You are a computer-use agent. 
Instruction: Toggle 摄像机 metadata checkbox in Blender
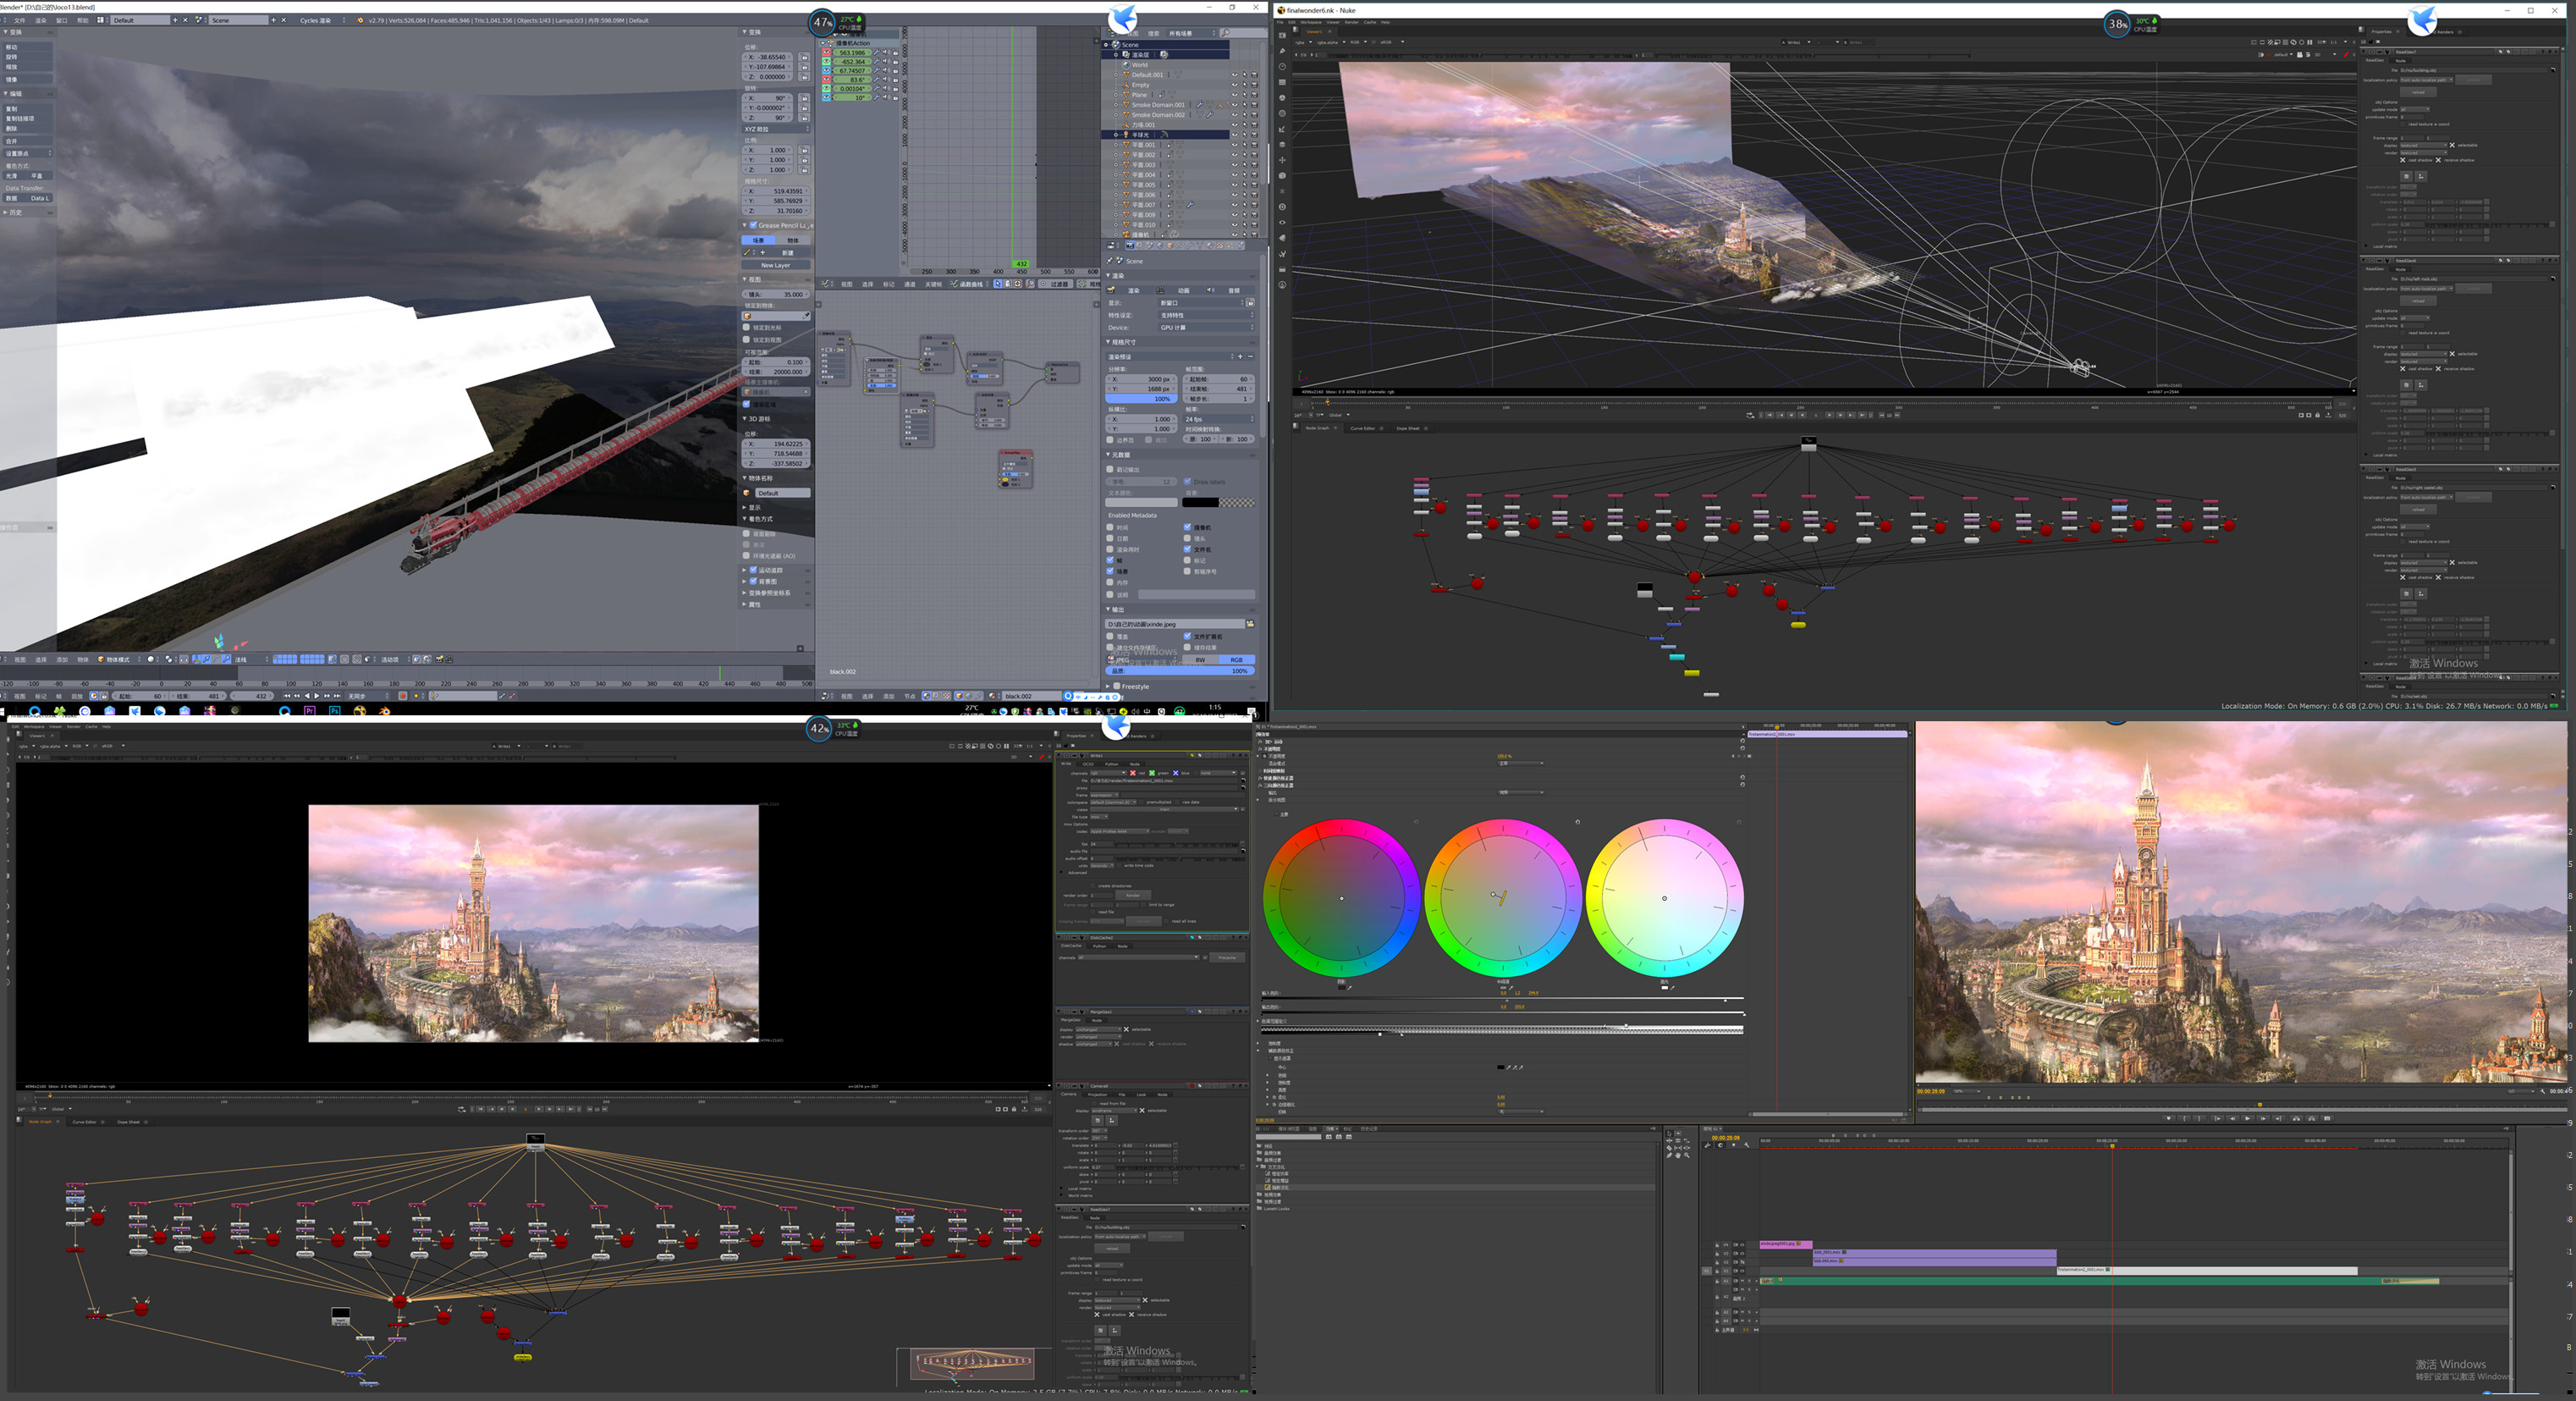click(1187, 527)
